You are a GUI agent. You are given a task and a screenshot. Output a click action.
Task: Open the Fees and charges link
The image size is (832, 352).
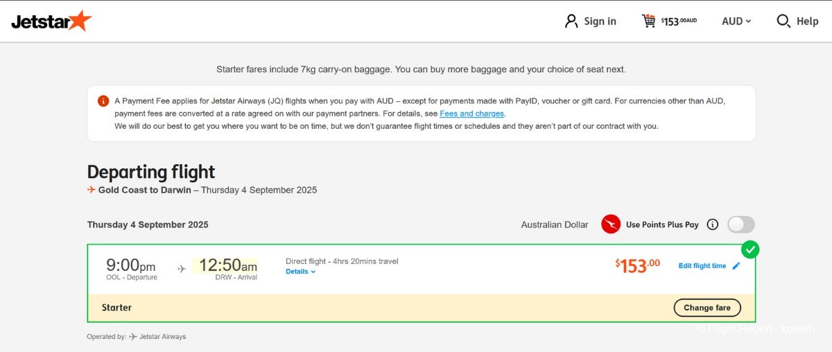(x=472, y=114)
